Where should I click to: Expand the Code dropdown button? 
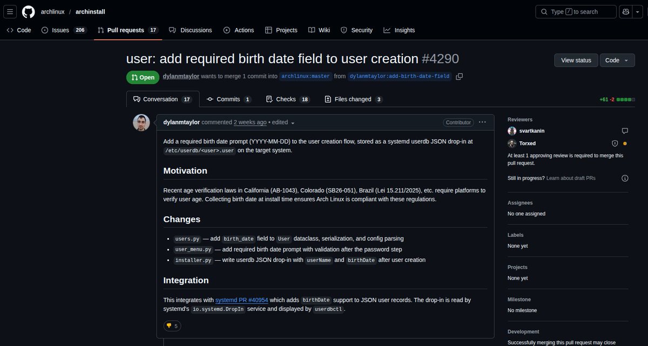pyautogui.click(x=617, y=60)
